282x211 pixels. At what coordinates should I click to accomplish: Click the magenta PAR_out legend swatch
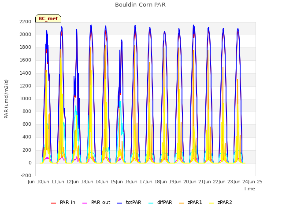pyautogui.click(x=85, y=203)
